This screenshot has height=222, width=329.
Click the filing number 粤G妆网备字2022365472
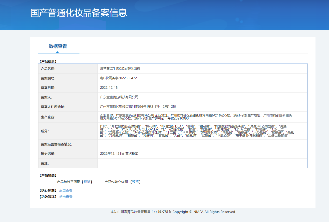[118, 78]
